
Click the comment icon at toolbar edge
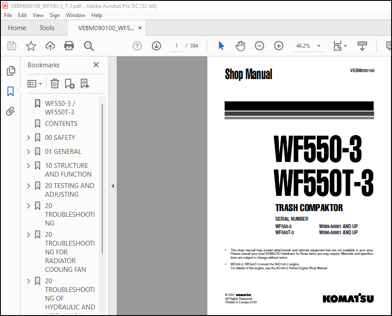(389, 46)
